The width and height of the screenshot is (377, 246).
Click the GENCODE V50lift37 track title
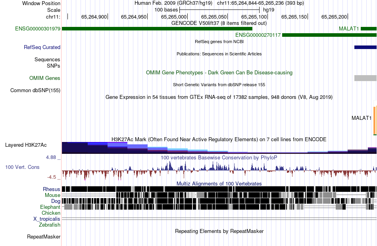pos(219,23)
